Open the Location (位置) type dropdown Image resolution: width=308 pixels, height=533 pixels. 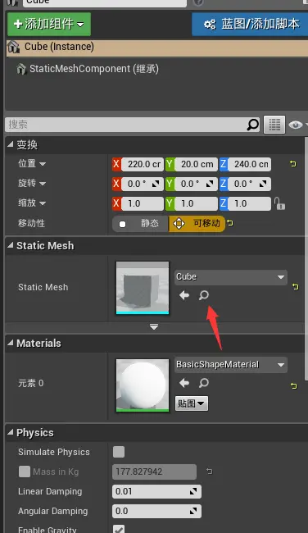pos(43,164)
